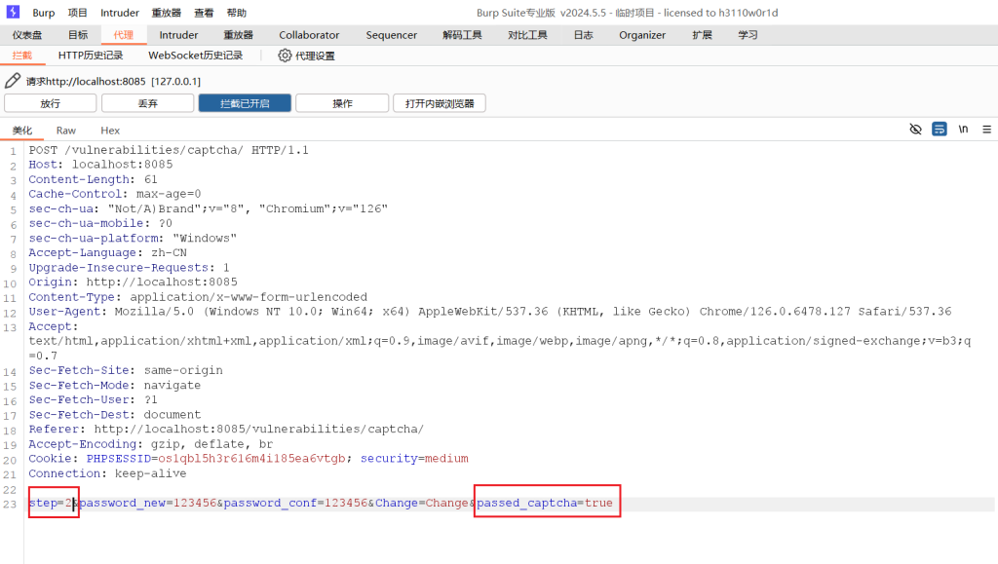Toggle the \n non-printable characters display

tap(963, 129)
